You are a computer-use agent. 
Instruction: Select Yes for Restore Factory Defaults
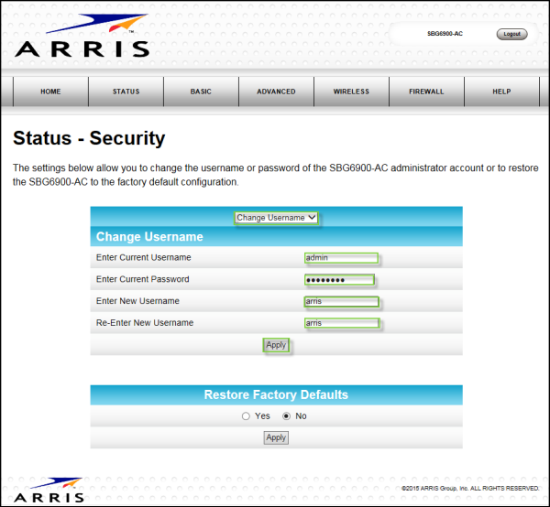[246, 416]
